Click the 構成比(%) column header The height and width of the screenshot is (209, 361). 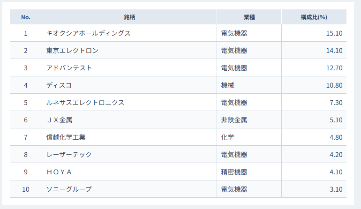click(x=314, y=17)
